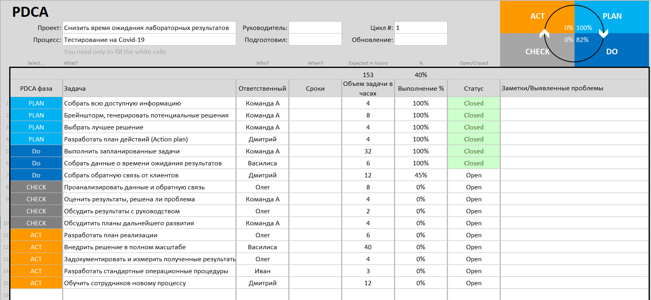Click the 100% value inside the cycle diagram
The image size is (651, 300).
click(584, 28)
